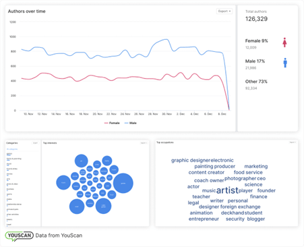The height and width of the screenshot is (247, 304).
Task: Select the relationship status category
Action: tap(14, 204)
